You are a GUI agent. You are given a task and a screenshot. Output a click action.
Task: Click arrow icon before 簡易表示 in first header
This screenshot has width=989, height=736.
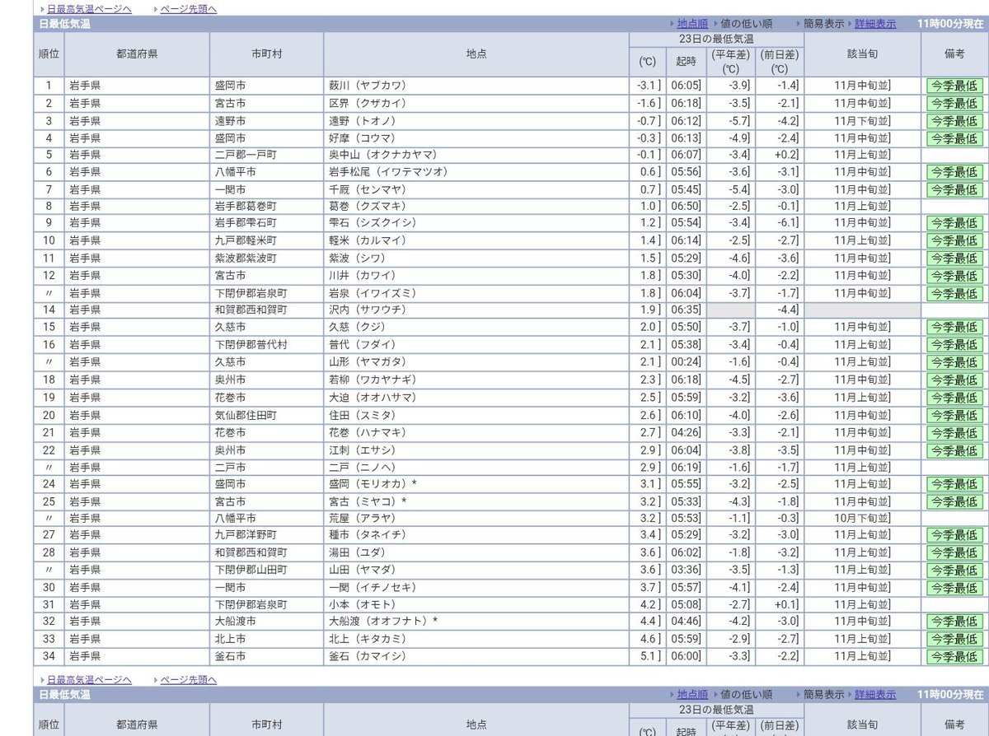(798, 24)
